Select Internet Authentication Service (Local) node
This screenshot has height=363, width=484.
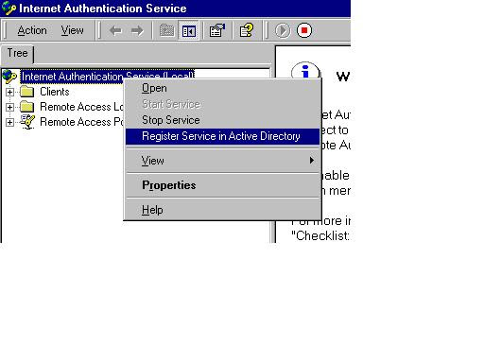click(108, 77)
